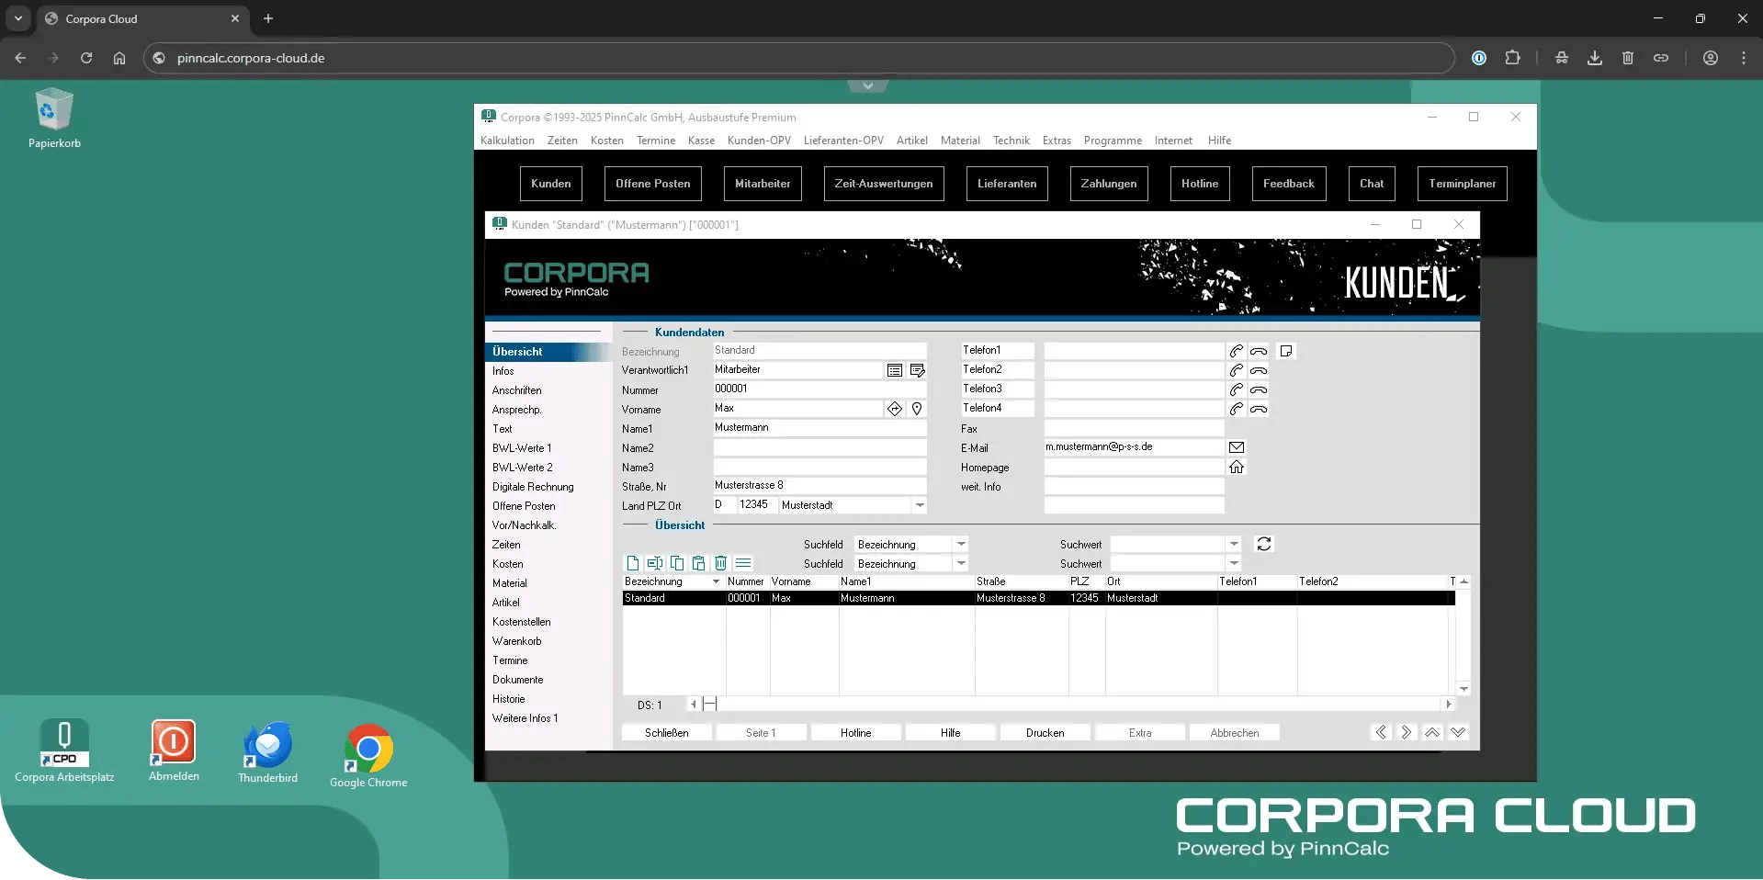
Task: Expand first Suchfeld Bezeichnung dropdown
Action: coord(961,545)
